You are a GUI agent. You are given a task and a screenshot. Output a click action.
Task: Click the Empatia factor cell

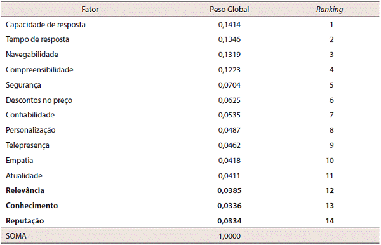tap(20, 161)
